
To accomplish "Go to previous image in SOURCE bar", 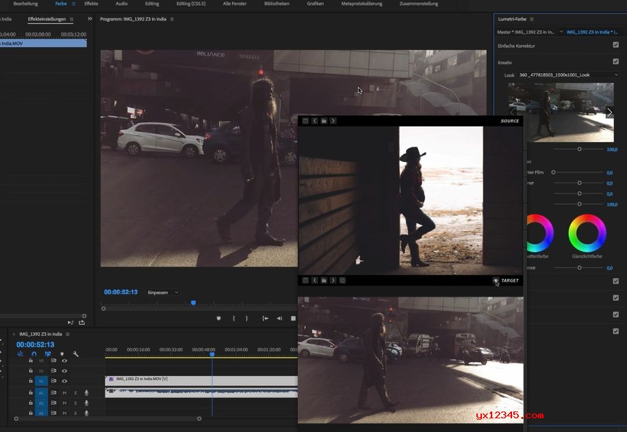I will [x=315, y=120].
